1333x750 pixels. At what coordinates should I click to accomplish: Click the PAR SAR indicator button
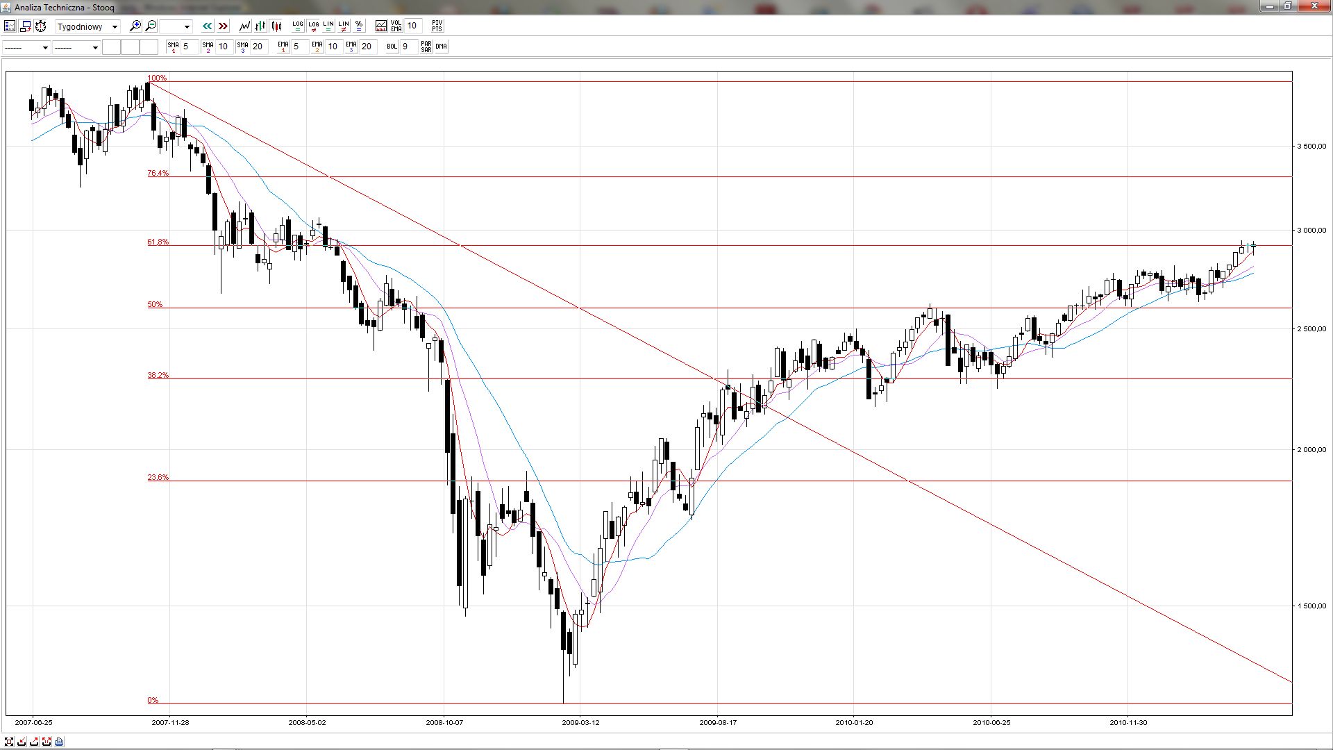pyautogui.click(x=426, y=47)
